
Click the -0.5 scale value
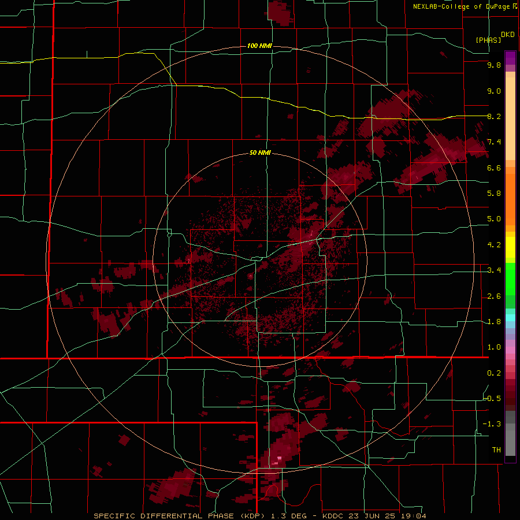click(x=492, y=399)
